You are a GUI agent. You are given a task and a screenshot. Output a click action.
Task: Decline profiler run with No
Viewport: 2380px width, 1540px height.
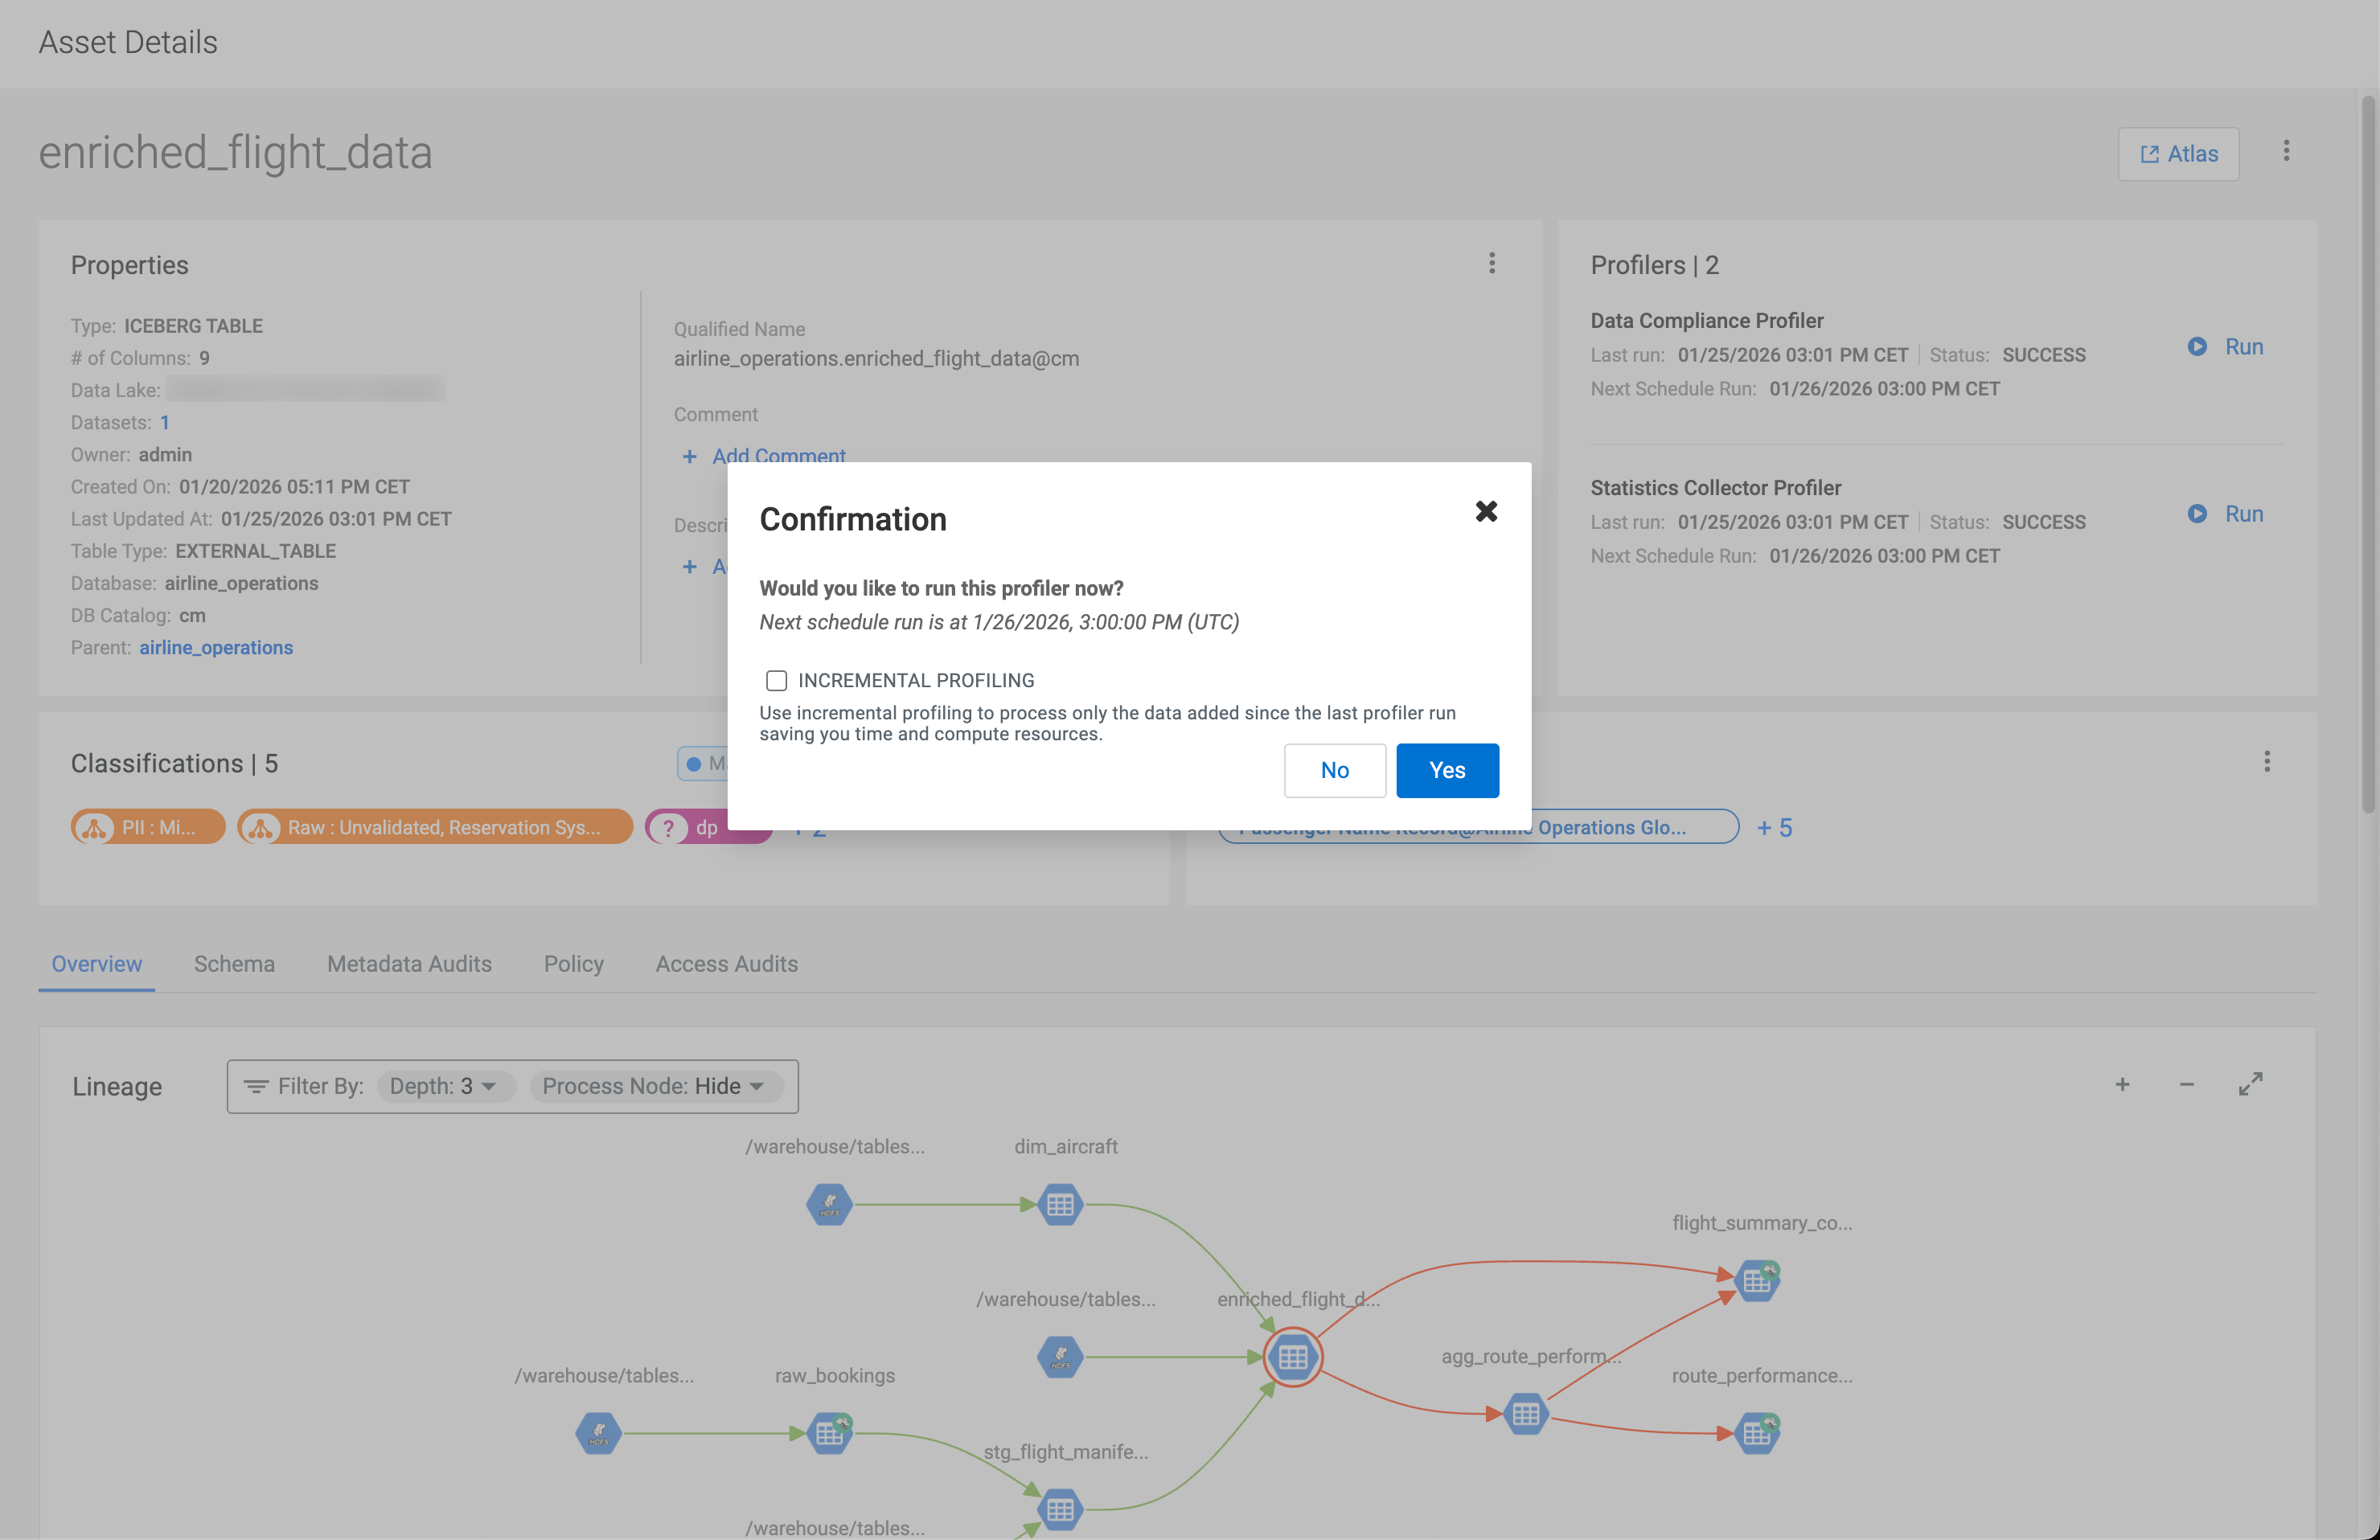coord(1334,771)
